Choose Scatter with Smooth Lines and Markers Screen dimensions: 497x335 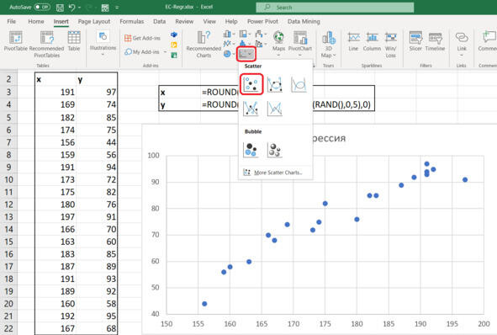click(274, 85)
